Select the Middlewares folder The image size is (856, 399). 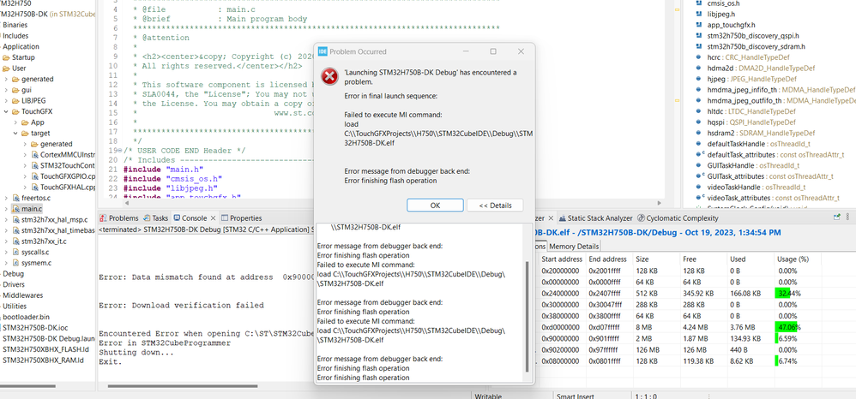pos(23,295)
